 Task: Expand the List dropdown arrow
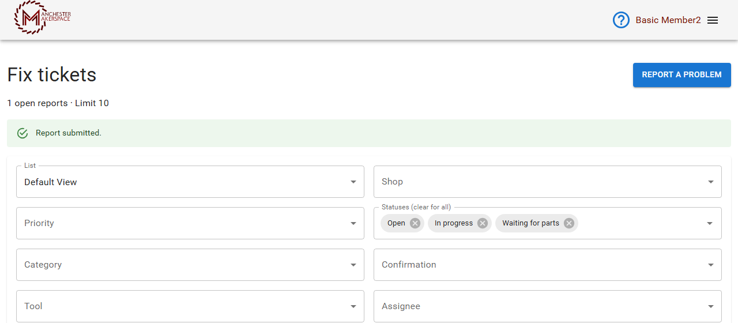pyautogui.click(x=353, y=182)
